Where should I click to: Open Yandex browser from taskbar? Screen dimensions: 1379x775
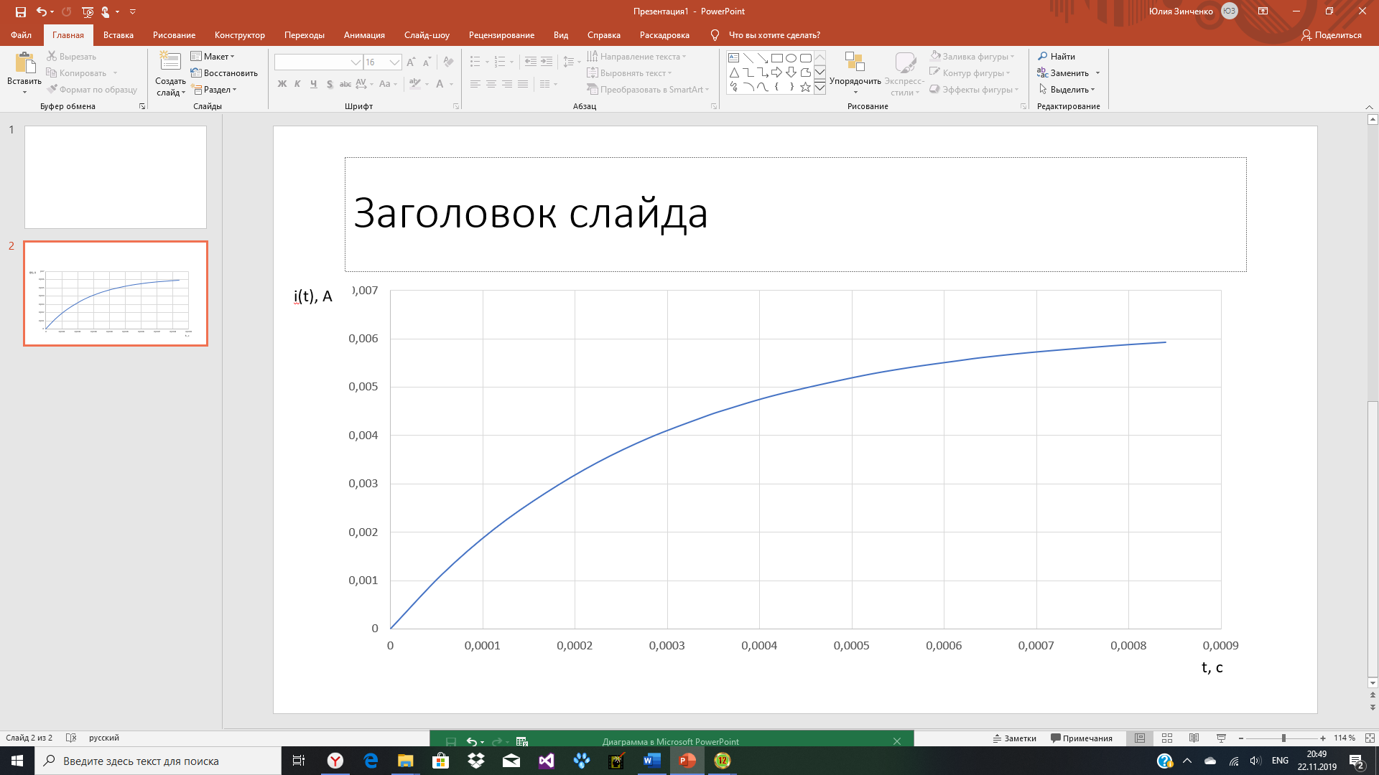(335, 761)
